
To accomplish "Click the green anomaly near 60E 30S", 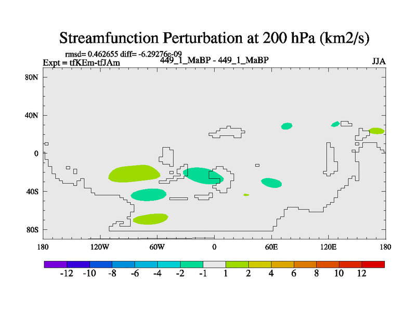I will (x=271, y=183).
